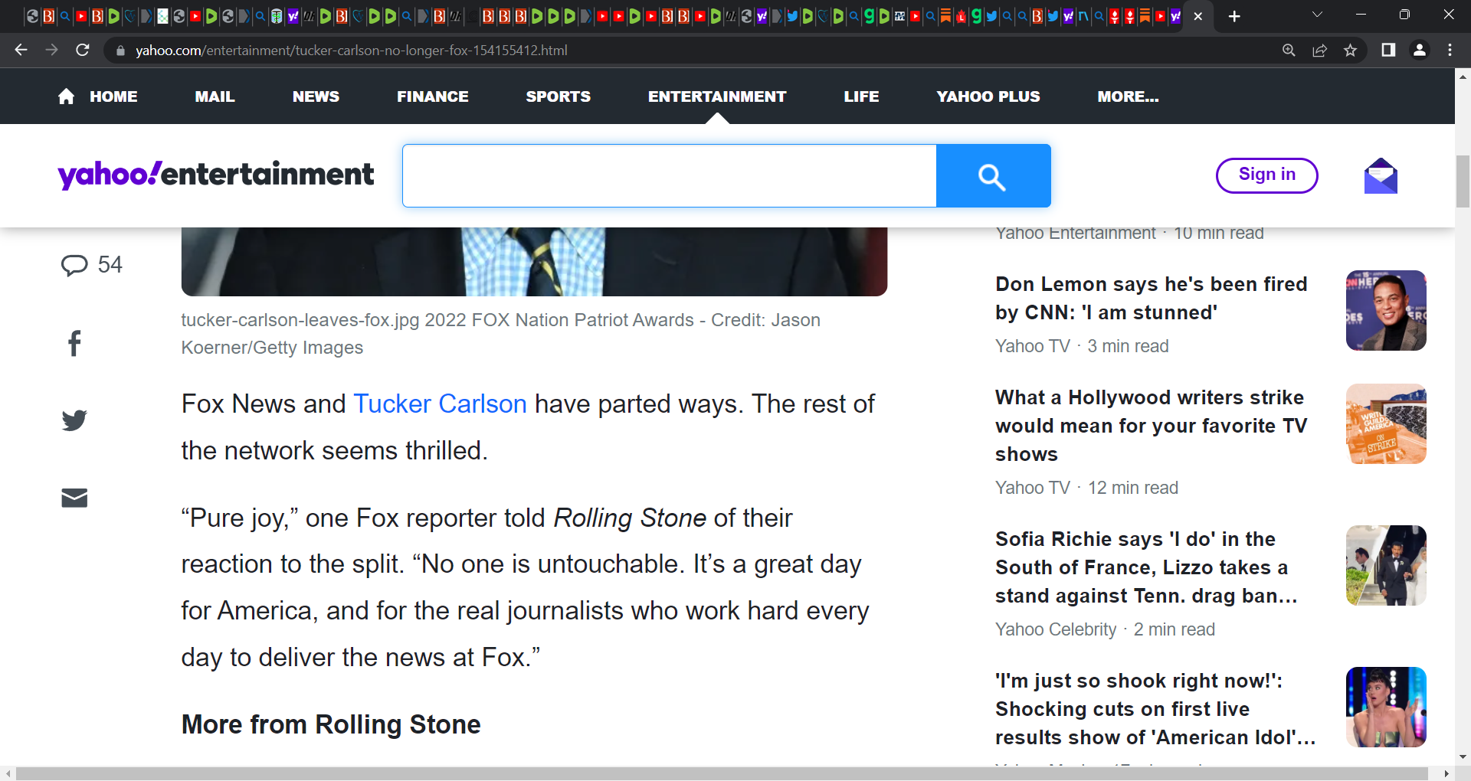Viewport: 1471px width, 781px height.
Task: Open American Idol shocking cuts story
Action: pyautogui.click(x=1155, y=709)
